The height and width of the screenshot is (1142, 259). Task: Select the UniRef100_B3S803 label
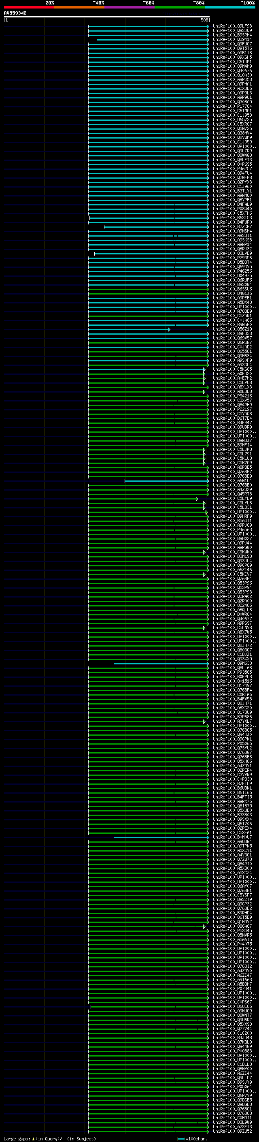(x=232, y=815)
